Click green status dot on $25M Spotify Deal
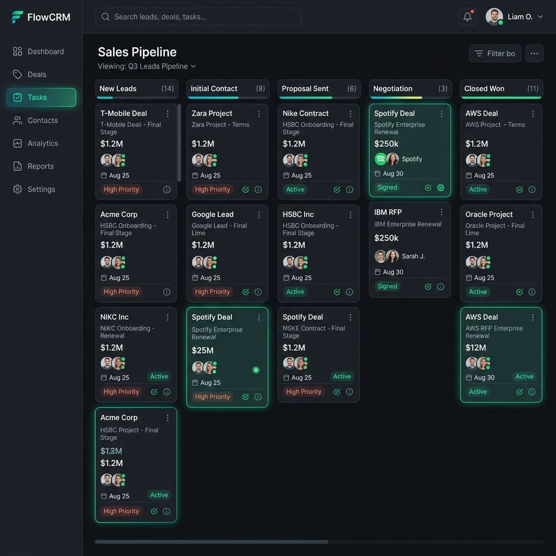Image resolution: width=556 pixels, height=556 pixels. [x=256, y=370]
